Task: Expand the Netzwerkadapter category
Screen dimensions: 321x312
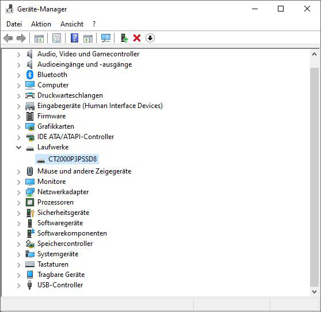Action: (x=18, y=192)
